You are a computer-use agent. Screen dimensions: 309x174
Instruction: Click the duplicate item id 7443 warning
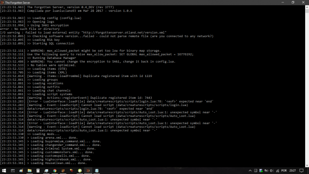[x=76, y=98]
